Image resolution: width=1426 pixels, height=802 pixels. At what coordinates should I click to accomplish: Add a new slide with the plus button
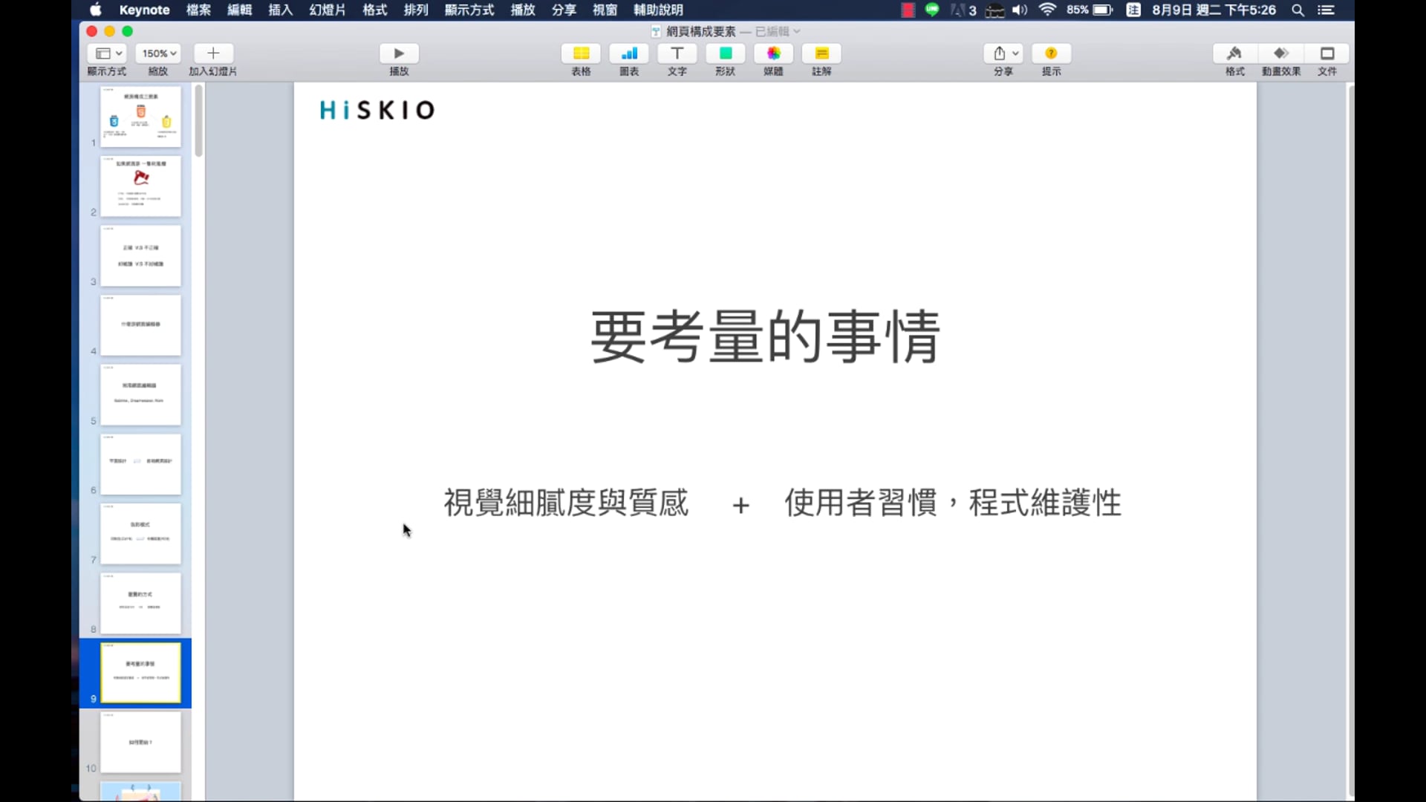coord(212,53)
